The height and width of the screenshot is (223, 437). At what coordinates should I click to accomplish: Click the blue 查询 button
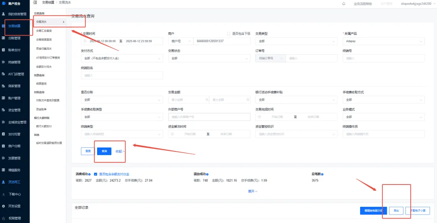point(104,151)
